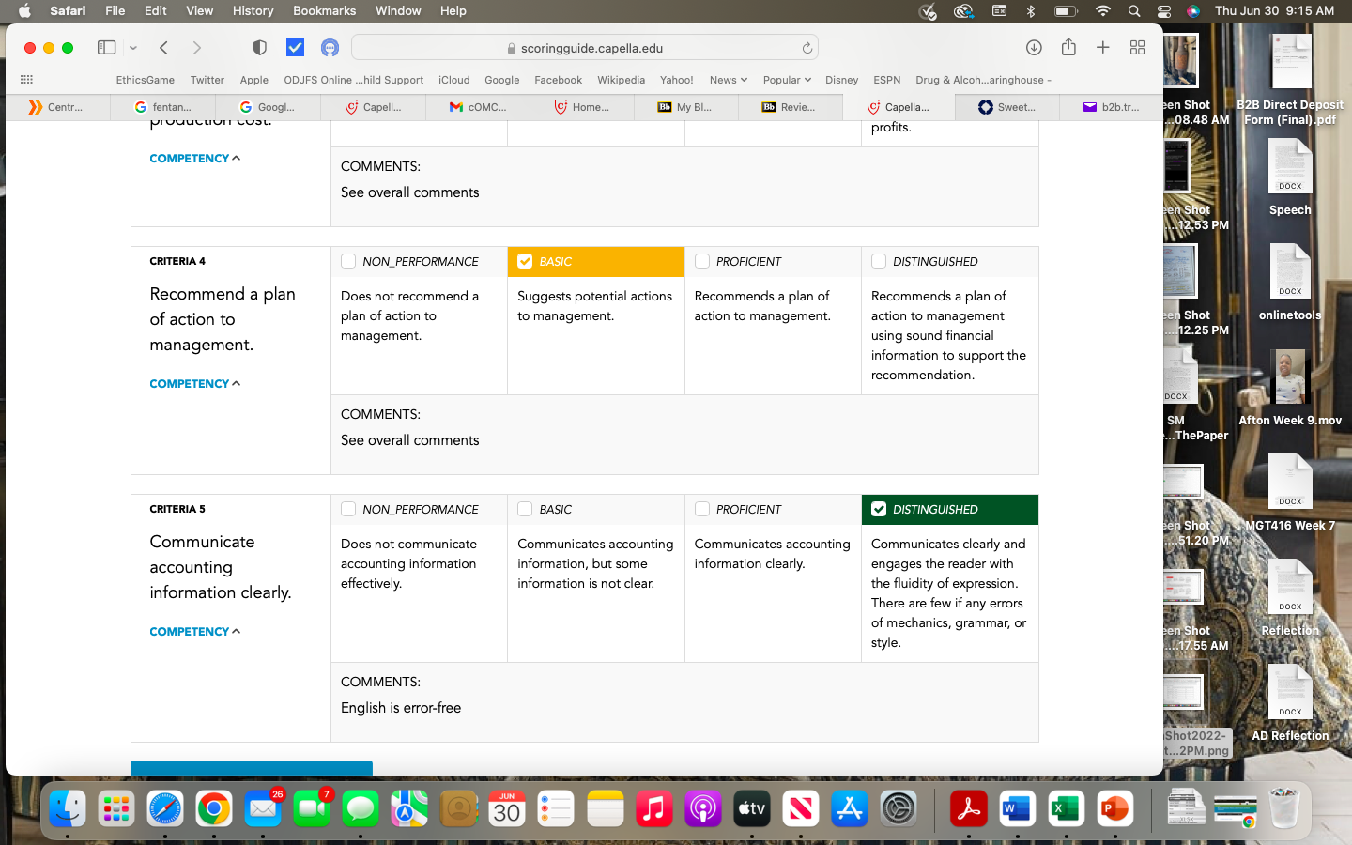Click the blue checkmark extension icon
Screen dimensions: 1352x845
pyautogui.click(x=295, y=48)
